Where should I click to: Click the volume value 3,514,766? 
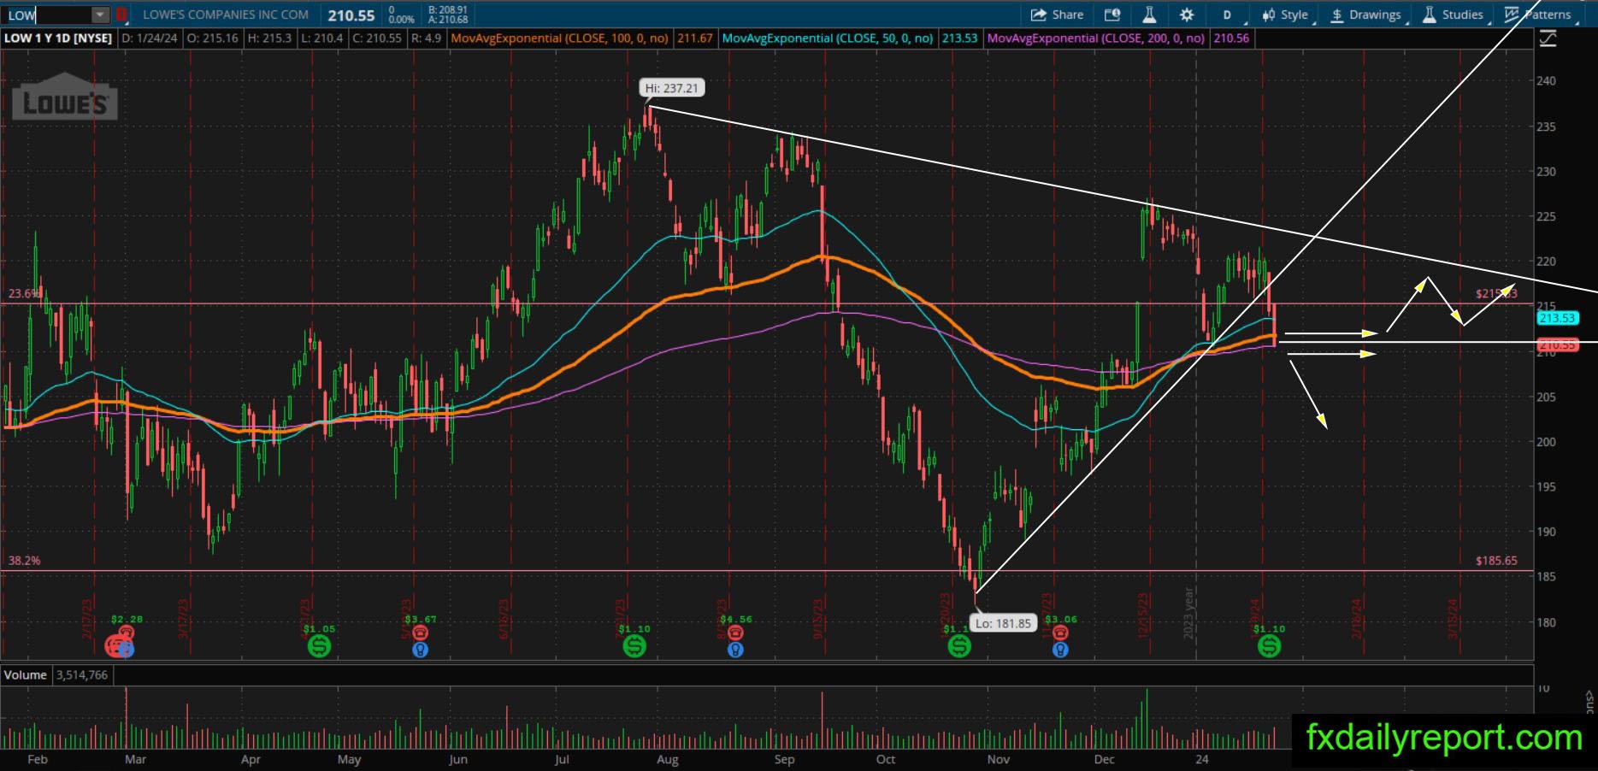coord(82,675)
